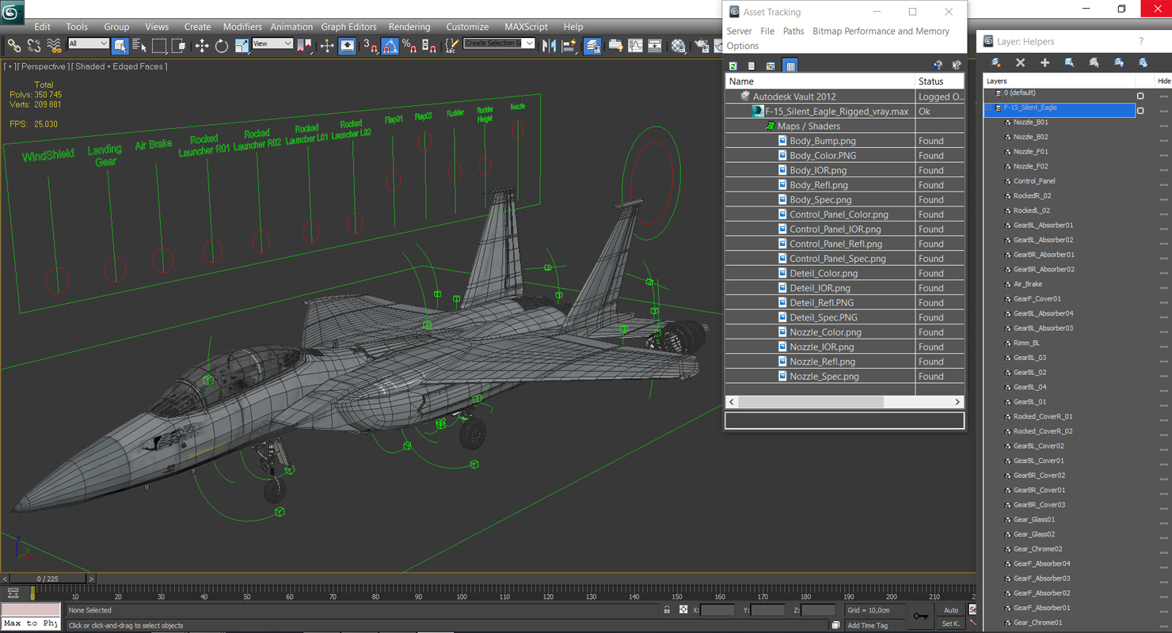
Task: Toggle Angle Snap button
Action: pos(390,46)
